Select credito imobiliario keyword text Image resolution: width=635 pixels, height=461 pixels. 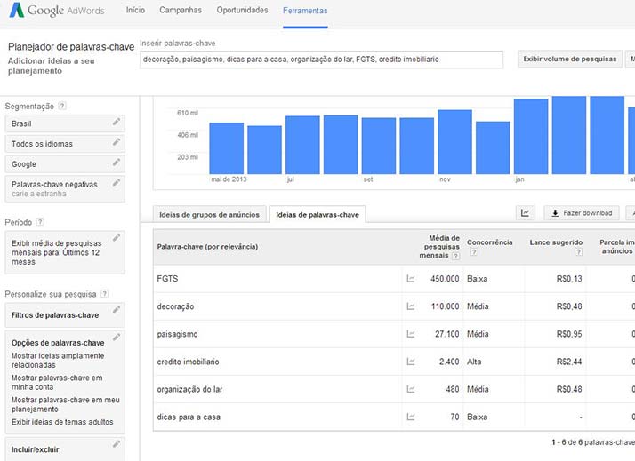(x=188, y=362)
